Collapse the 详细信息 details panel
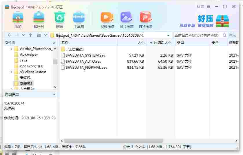The height and width of the screenshot is (155, 243). click(54, 94)
